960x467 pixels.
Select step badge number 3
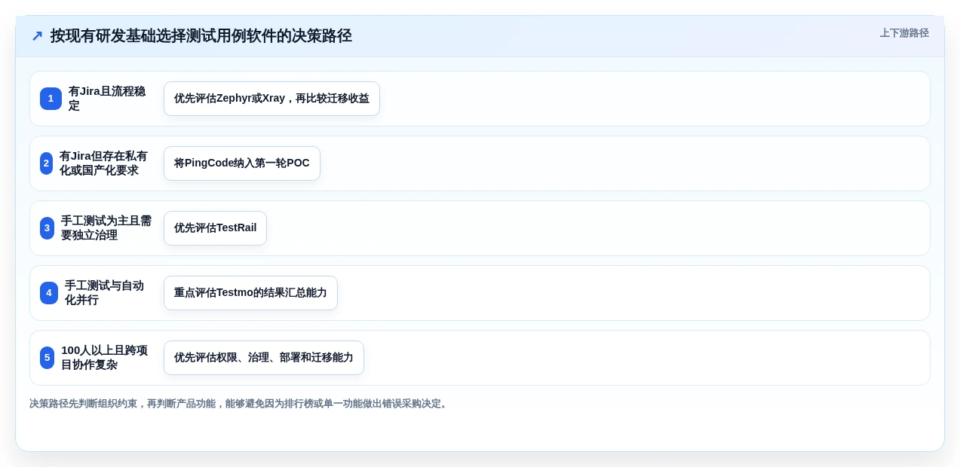tap(47, 228)
